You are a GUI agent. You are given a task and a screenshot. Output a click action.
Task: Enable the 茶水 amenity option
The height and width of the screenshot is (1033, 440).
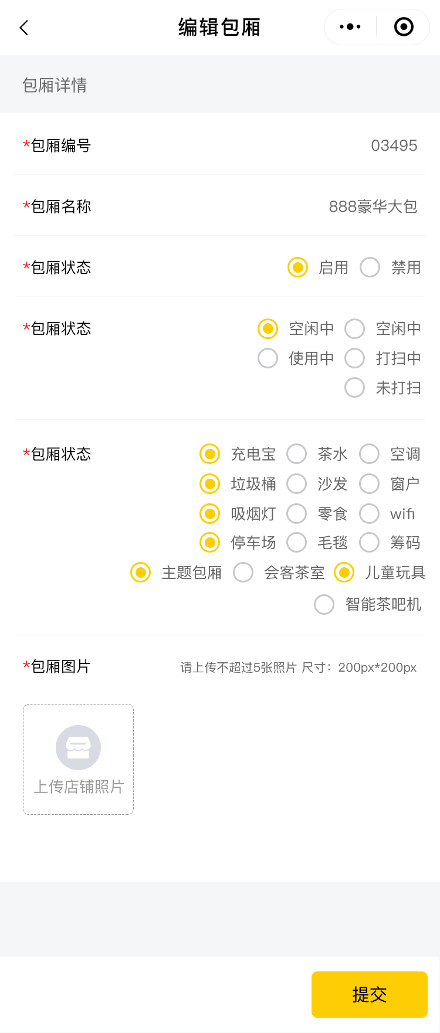pyautogui.click(x=297, y=454)
